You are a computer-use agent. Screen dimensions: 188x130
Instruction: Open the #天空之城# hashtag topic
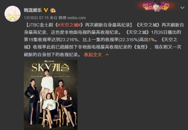(69, 25)
